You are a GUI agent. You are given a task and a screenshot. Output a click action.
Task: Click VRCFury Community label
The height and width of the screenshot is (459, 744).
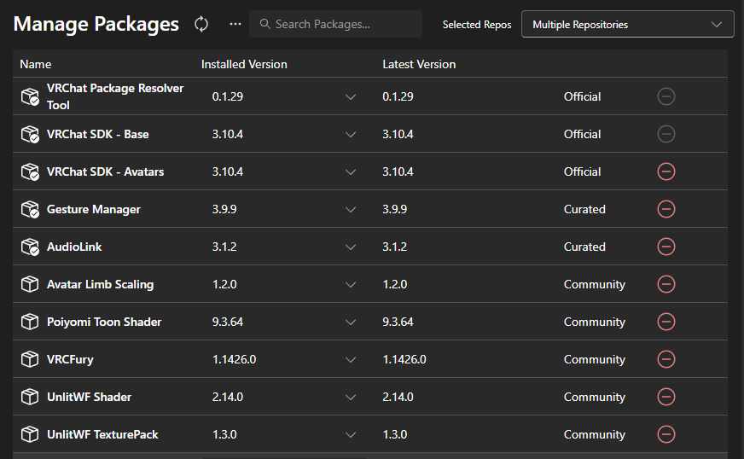pyautogui.click(x=595, y=359)
